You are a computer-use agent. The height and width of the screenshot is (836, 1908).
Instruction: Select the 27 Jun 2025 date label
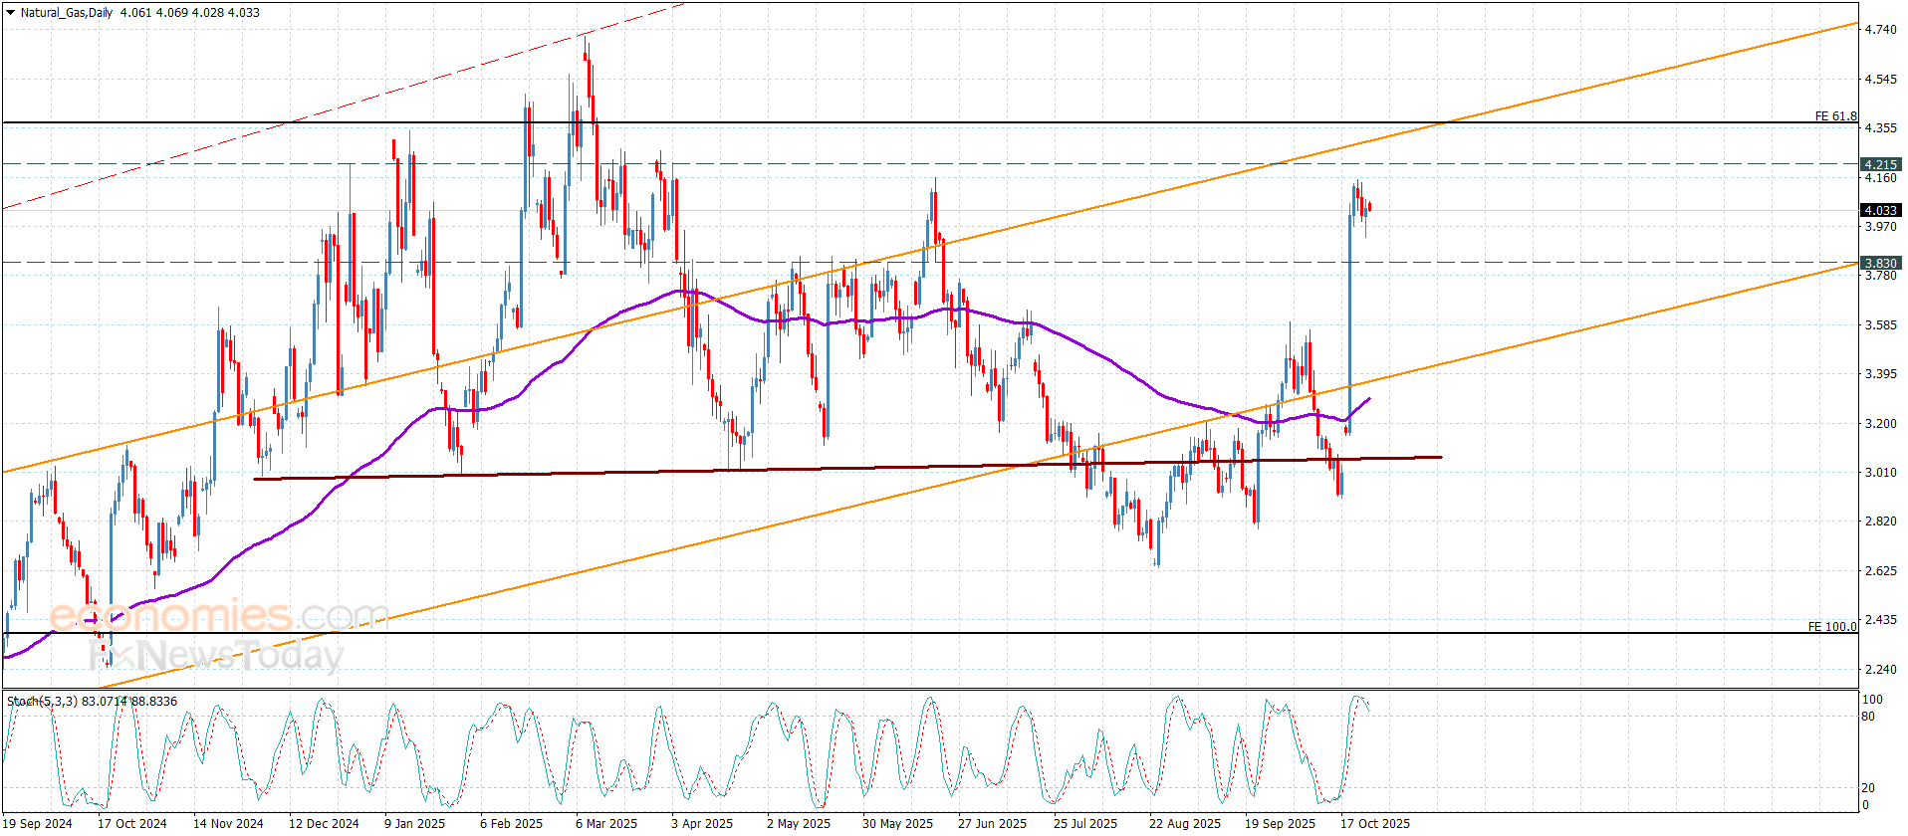pyautogui.click(x=992, y=823)
